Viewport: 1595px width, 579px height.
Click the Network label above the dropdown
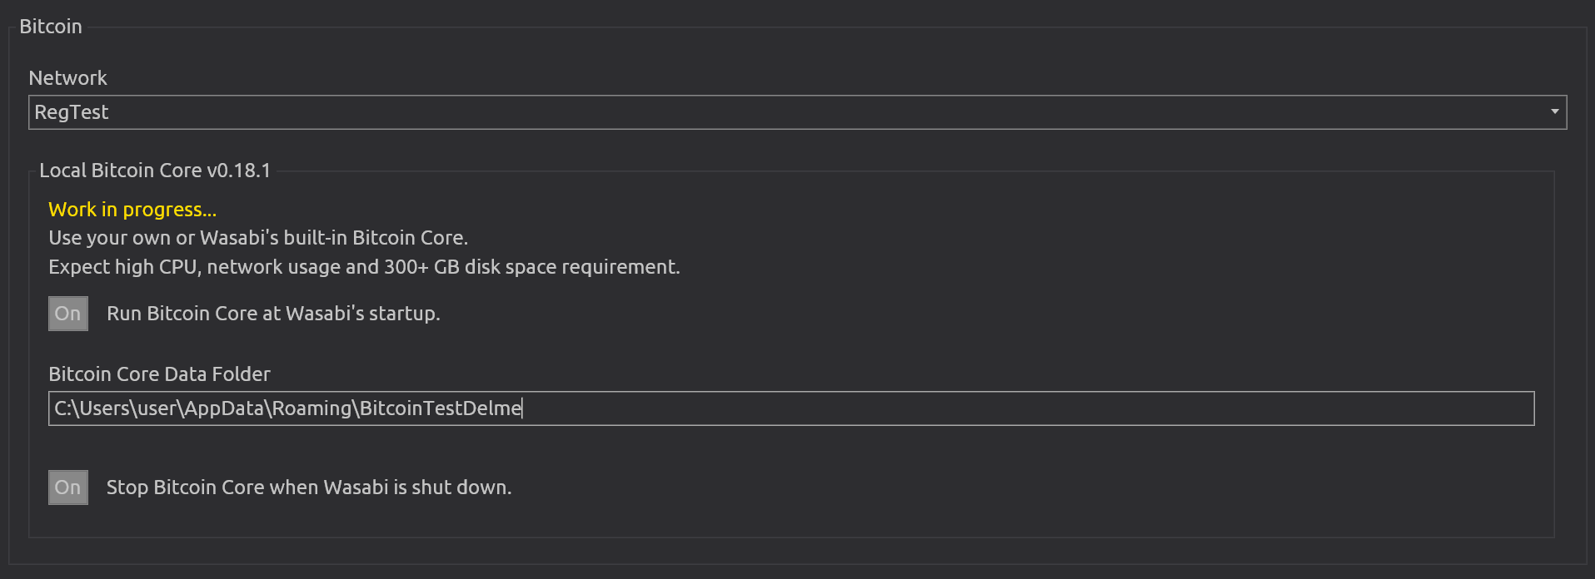[x=67, y=77]
